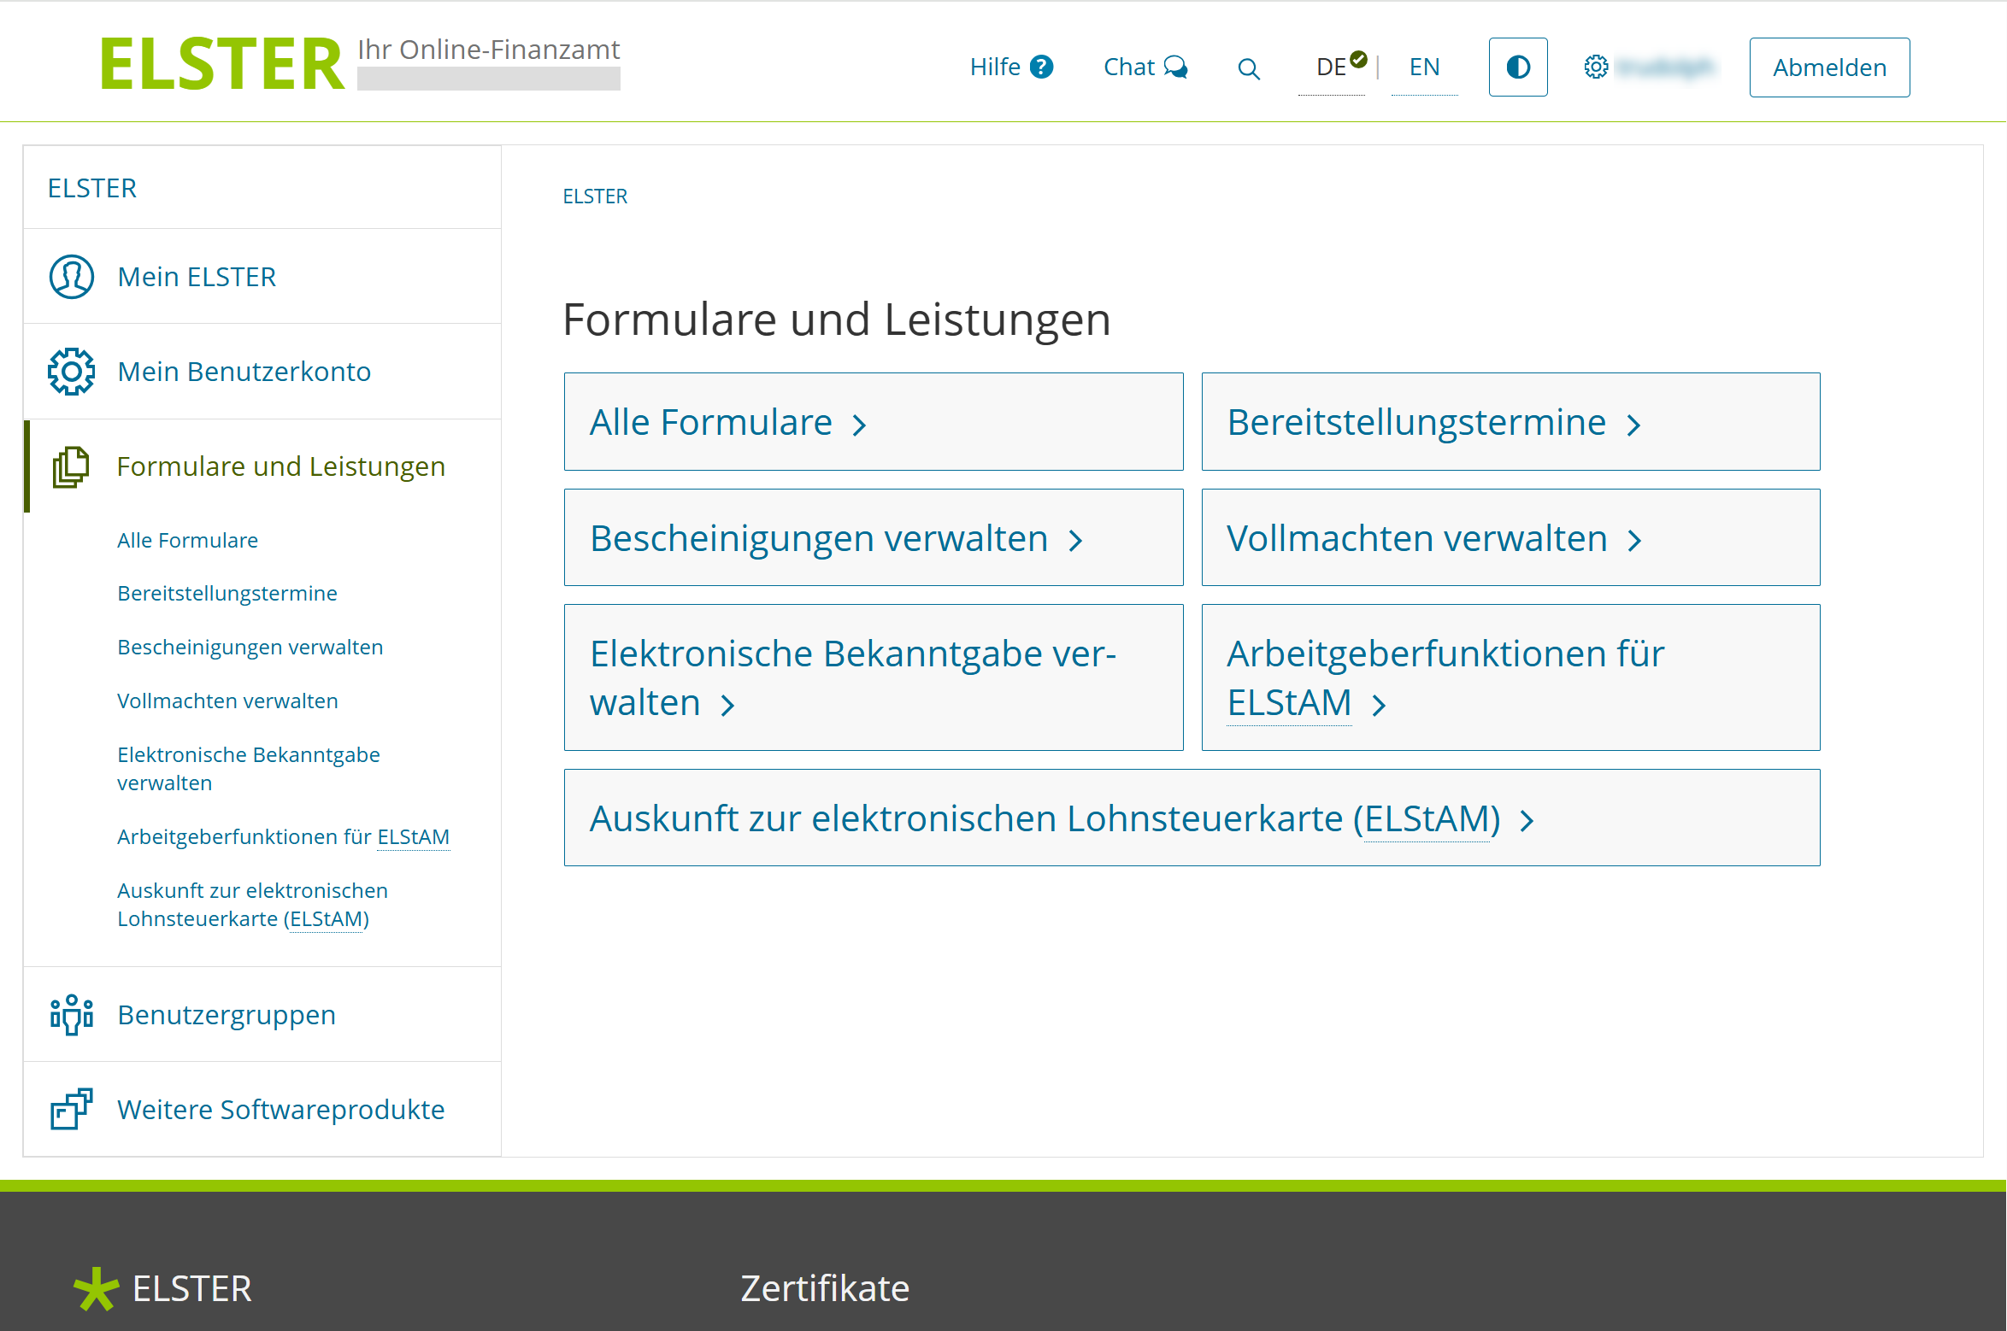The height and width of the screenshot is (1331, 2007).
Task: Click the ELSTER logo in the header
Action: tap(222, 64)
